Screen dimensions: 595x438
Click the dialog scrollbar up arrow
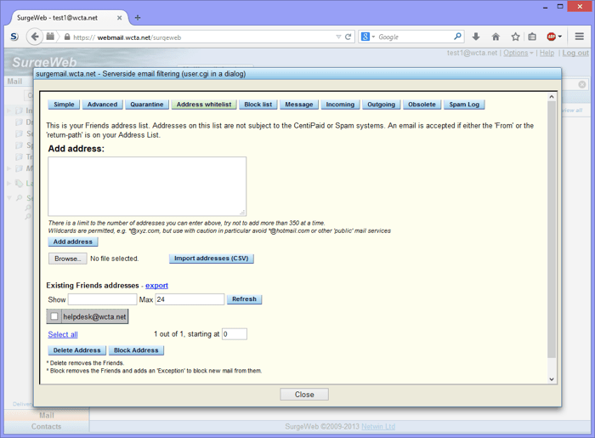point(552,97)
